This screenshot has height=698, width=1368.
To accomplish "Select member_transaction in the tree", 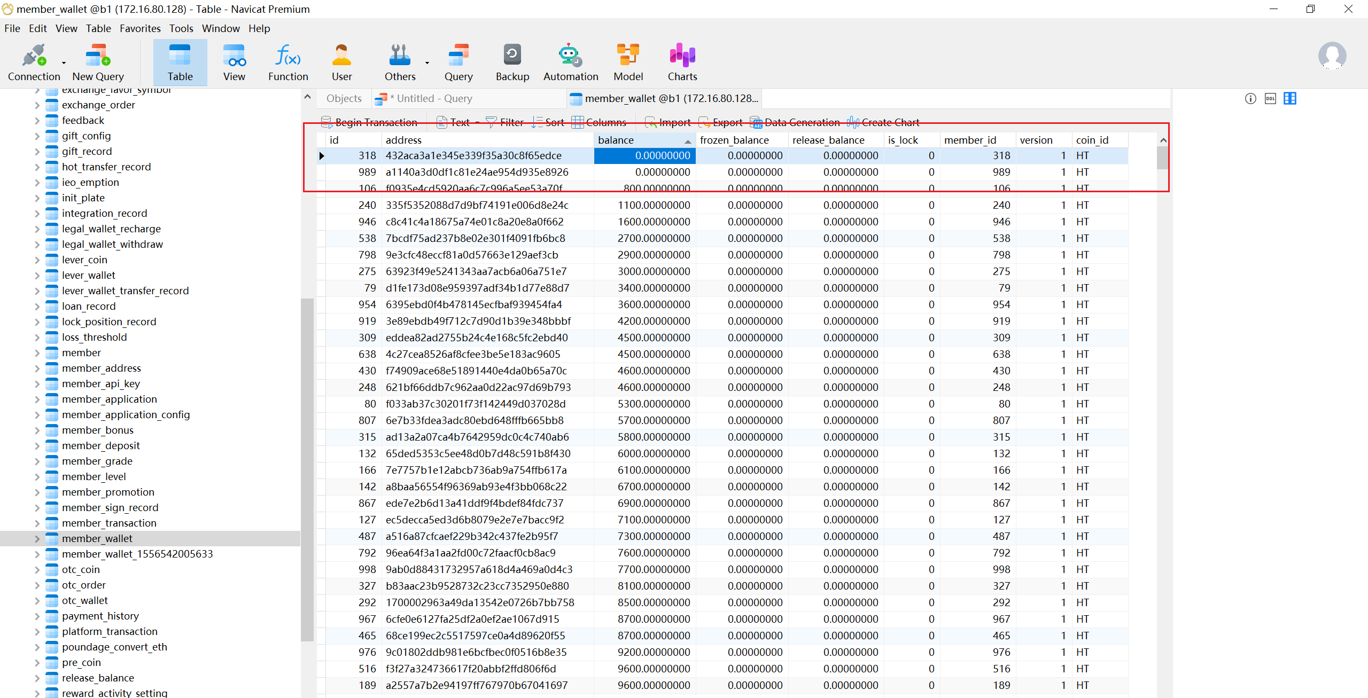I will [x=109, y=523].
